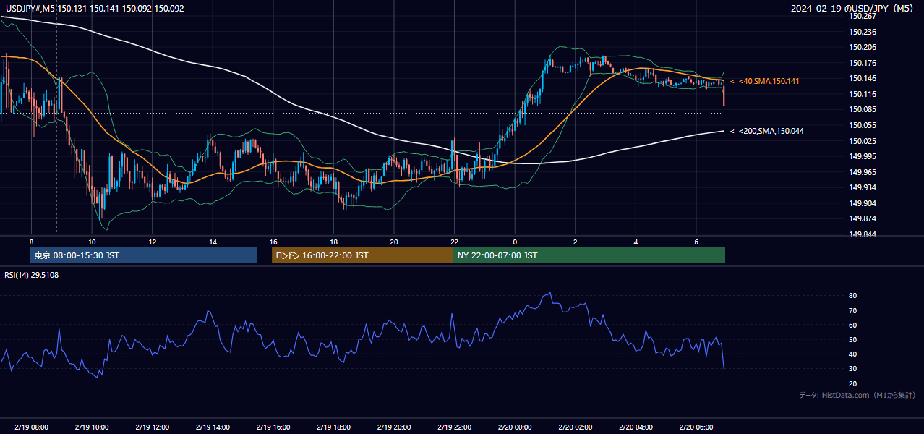The width and height of the screenshot is (924, 434).
Task: Open the HistData.com data source credit
Action: point(857,395)
